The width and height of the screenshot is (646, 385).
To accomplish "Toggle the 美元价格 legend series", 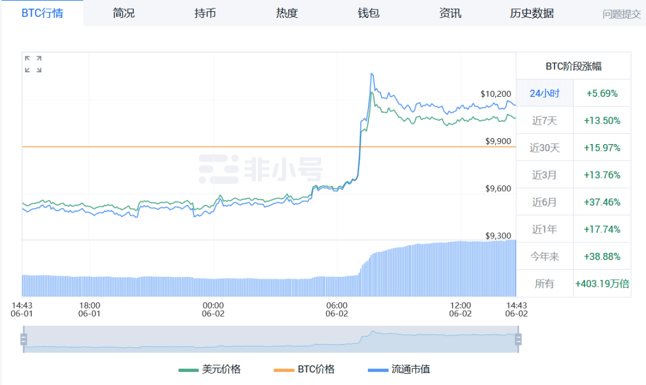I will click(x=209, y=369).
